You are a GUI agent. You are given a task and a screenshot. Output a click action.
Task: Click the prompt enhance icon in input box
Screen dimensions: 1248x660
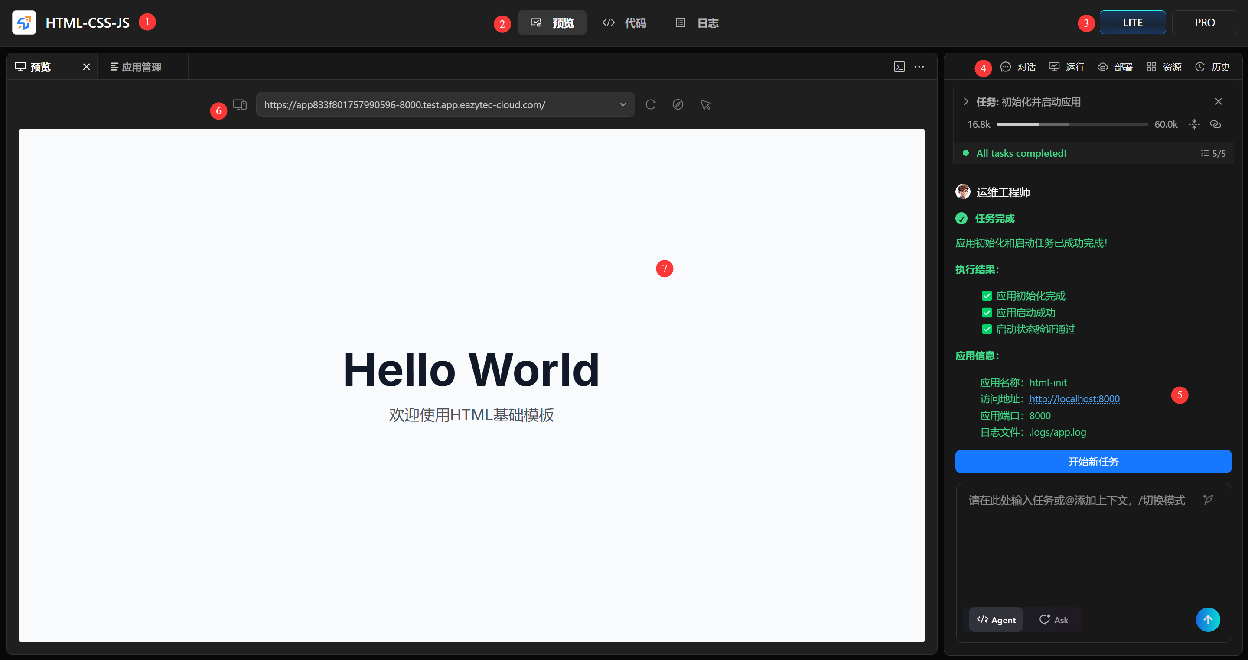tap(1208, 500)
